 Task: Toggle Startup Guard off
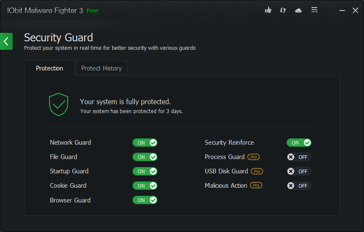tap(145, 171)
